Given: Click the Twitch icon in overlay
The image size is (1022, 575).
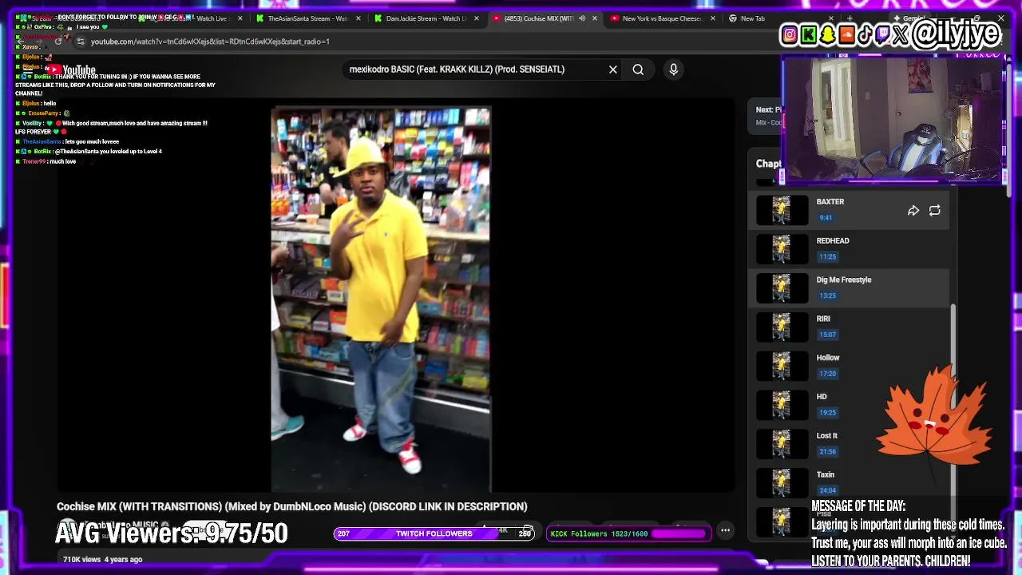Looking at the screenshot, I should (x=883, y=34).
